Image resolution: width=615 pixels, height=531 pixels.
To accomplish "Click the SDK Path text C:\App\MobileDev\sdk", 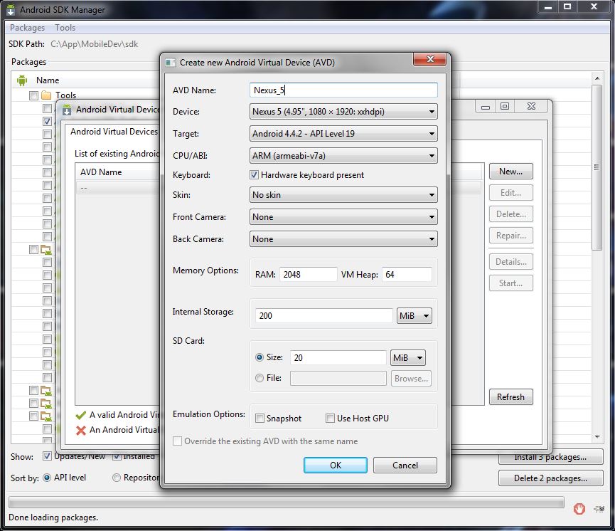I will [94, 44].
